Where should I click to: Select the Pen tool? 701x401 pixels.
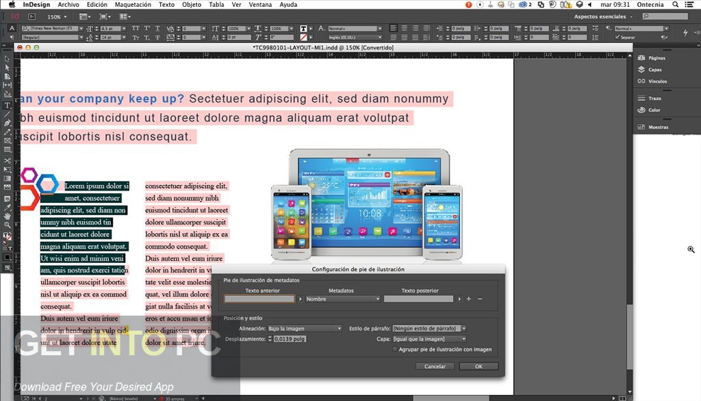pyautogui.click(x=7, y=122)
